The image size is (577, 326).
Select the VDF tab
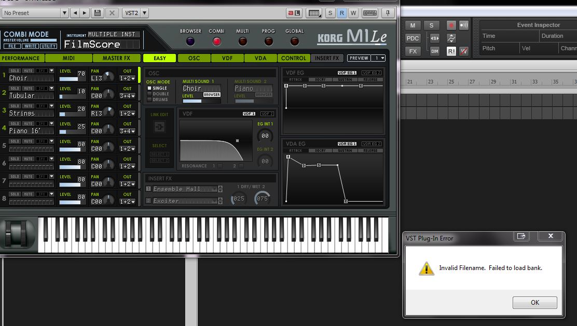click(227, 58)
